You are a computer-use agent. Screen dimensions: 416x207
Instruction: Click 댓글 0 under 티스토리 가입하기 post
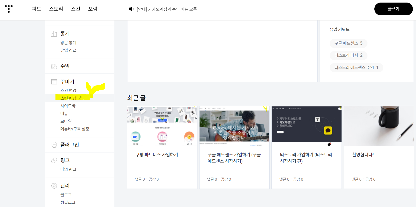[284, 179]
